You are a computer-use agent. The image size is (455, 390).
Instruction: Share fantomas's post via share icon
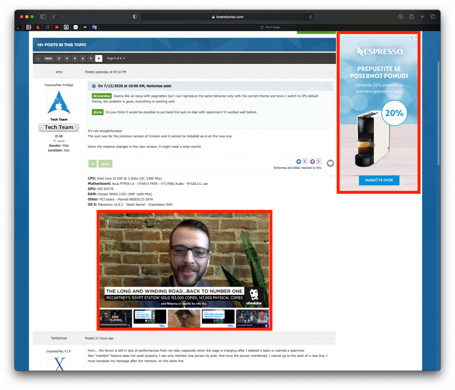coord(330,339)
